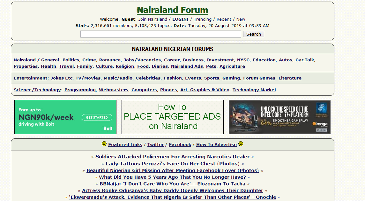365x201 pixels.
Task: Open the Literature forum
Action: [x=290, y=78]
